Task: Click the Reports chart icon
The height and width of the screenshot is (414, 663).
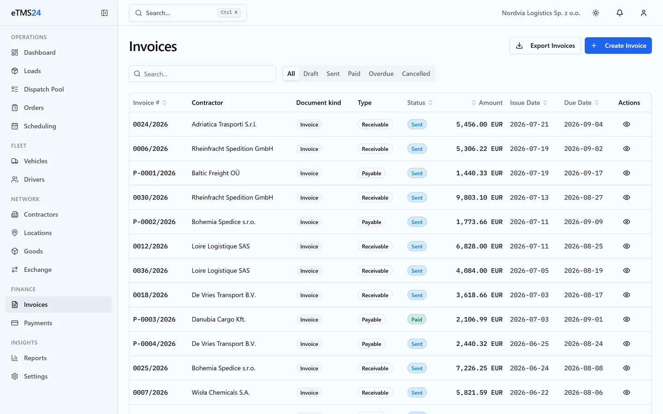Action: [15, 358]
